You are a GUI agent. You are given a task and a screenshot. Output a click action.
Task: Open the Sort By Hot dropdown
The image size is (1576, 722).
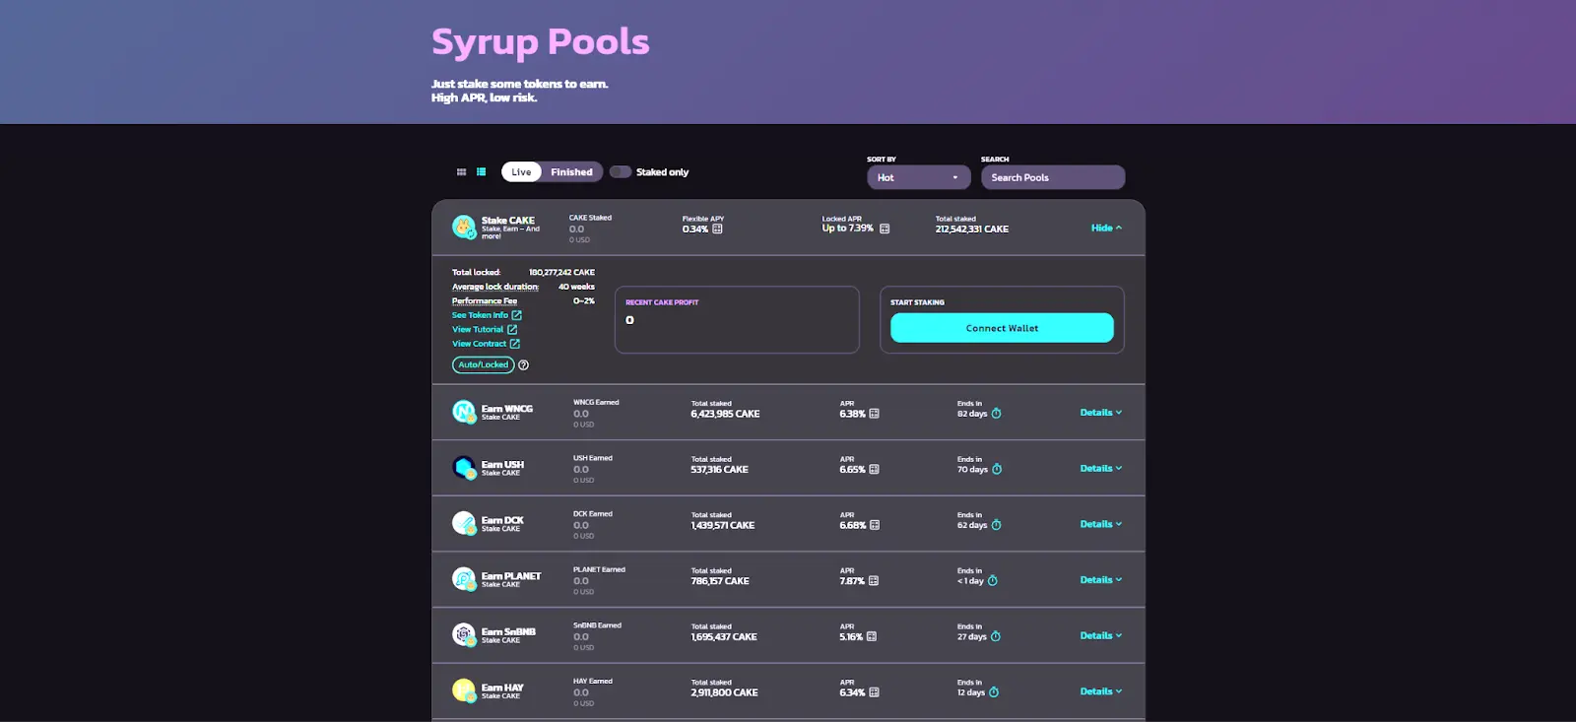point(918,177)
